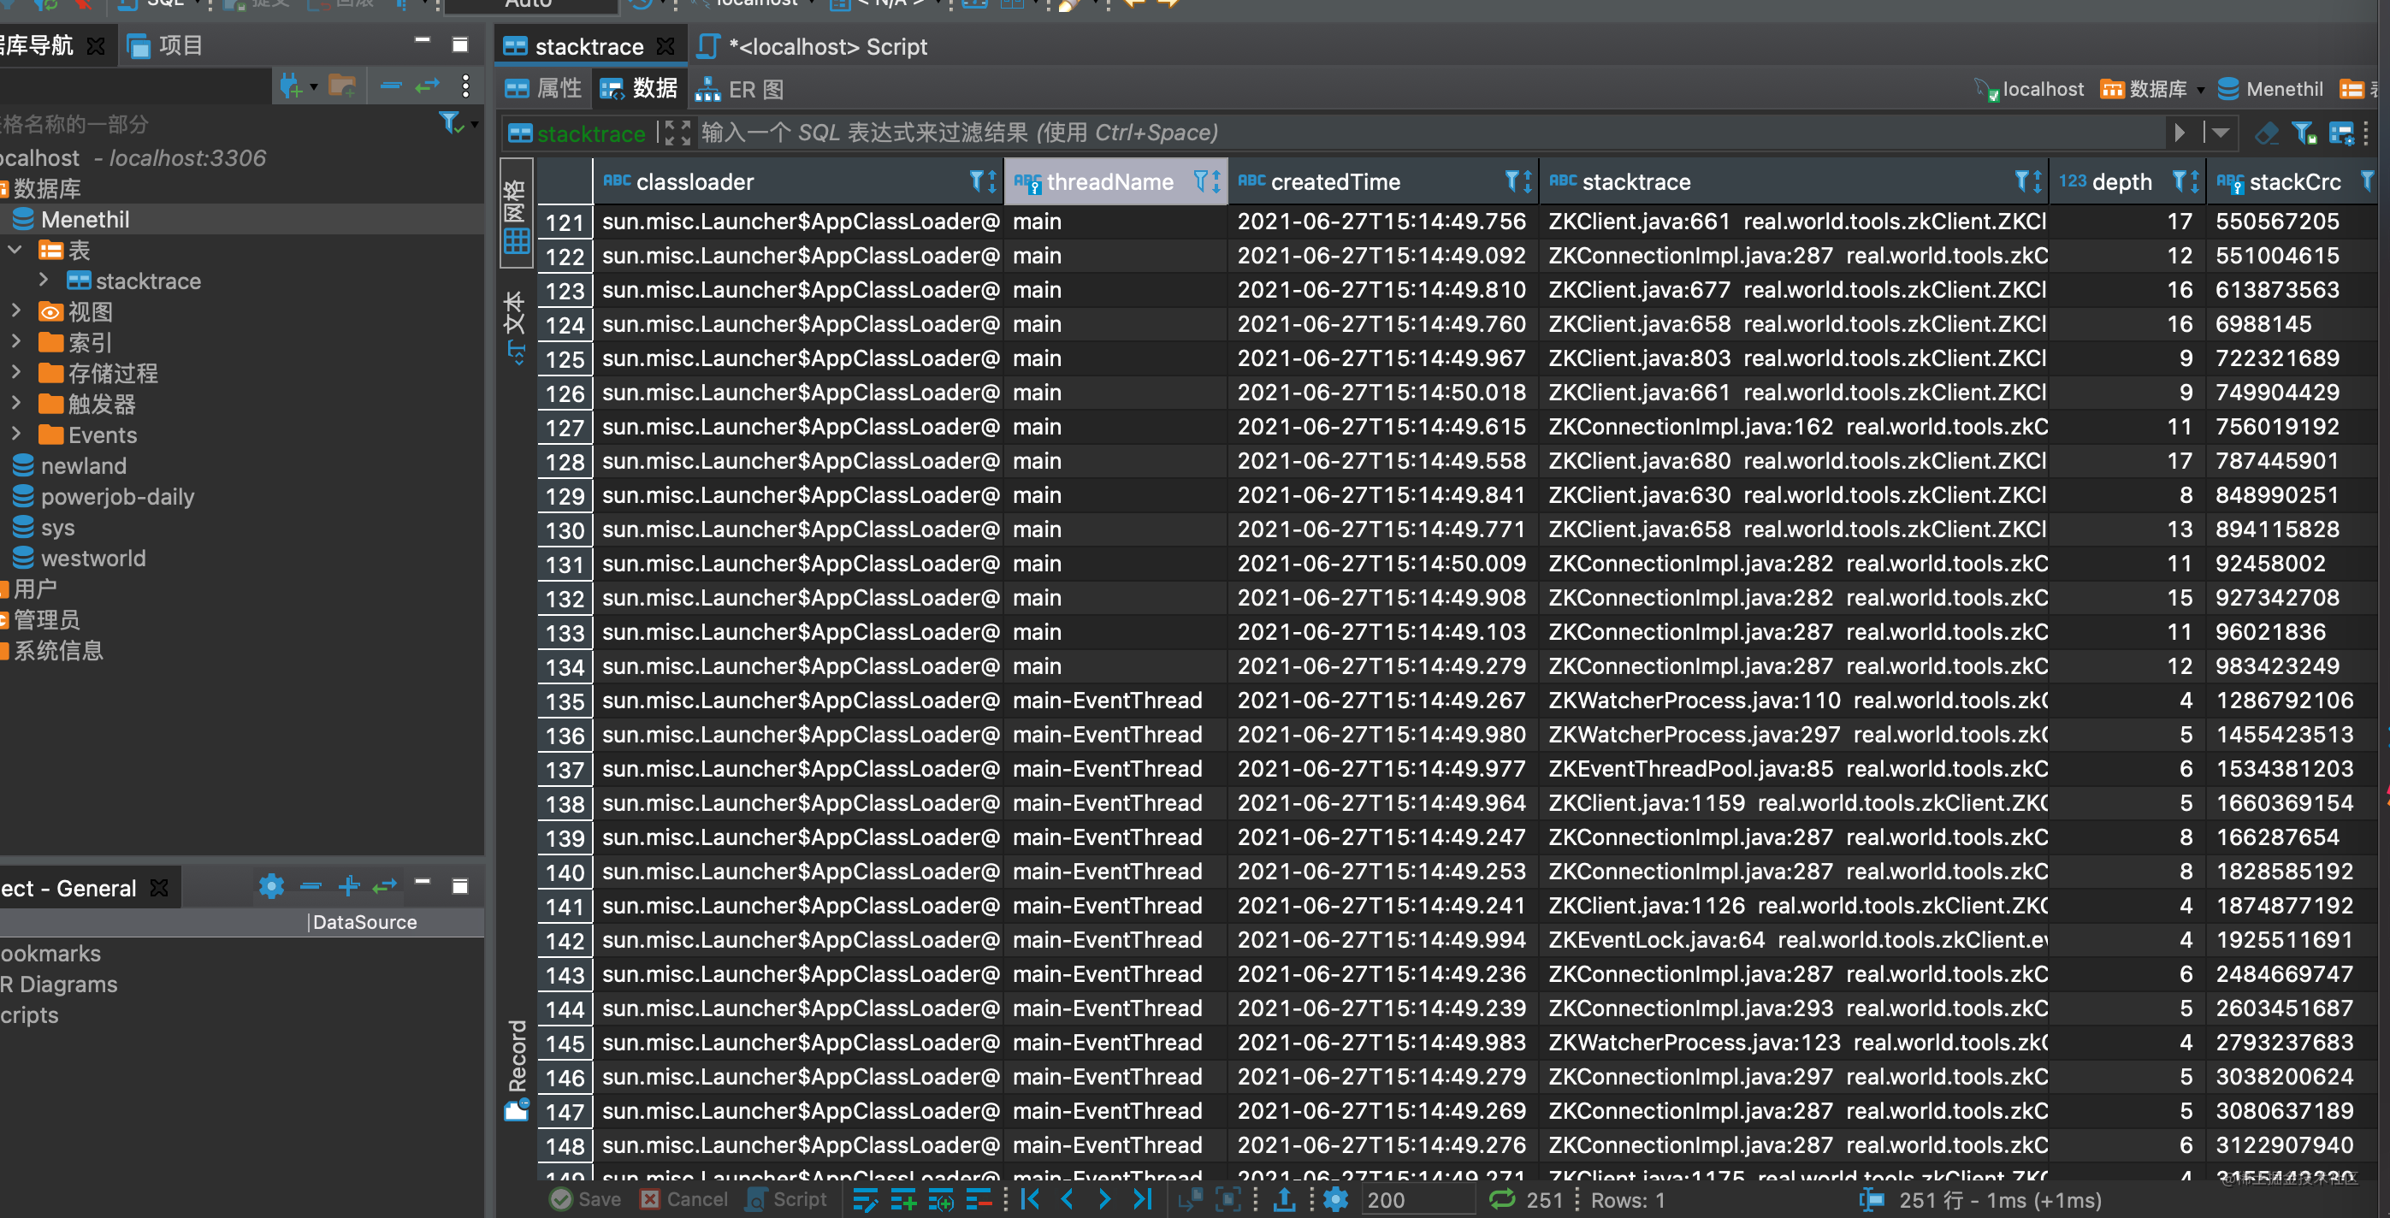Click the edit cell icon in bottom toolbar
2390x1218 pixels.
pos(865,1199)
